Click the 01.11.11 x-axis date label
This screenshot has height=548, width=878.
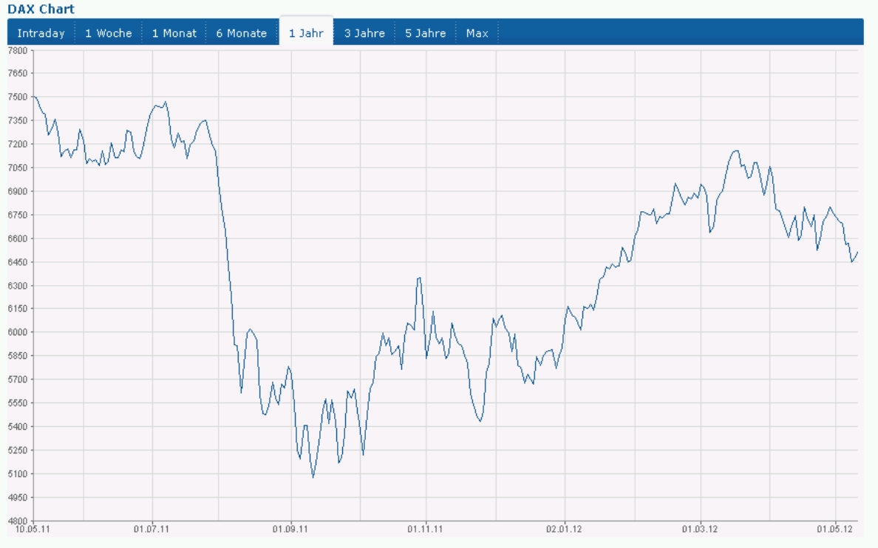(425, 529)
